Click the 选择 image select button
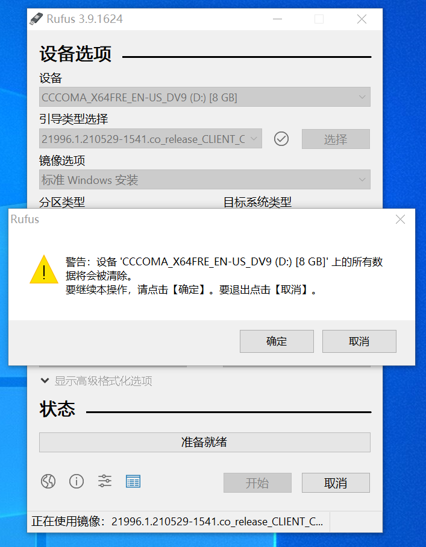The height and width of the screenshot is (547, 426). (336, 139)
